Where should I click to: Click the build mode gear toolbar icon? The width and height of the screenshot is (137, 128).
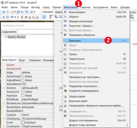point(12,17)
